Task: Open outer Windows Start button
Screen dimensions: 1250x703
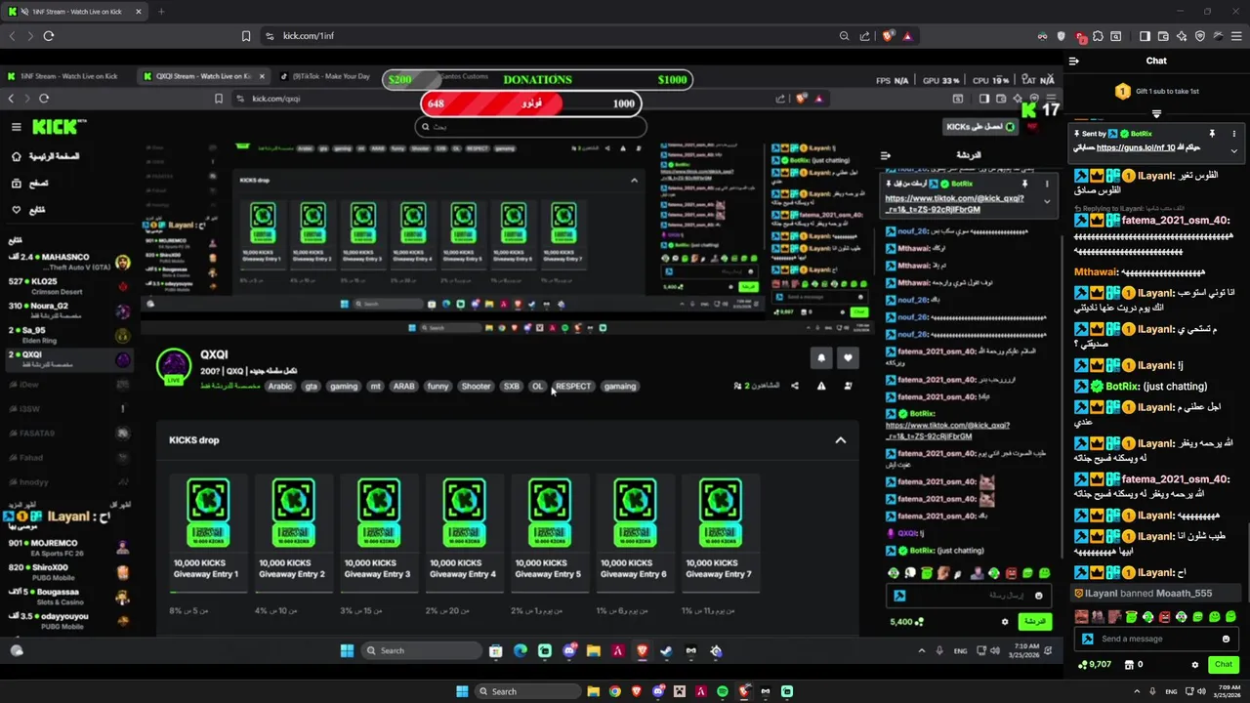Action: click(x=461, y=691)
